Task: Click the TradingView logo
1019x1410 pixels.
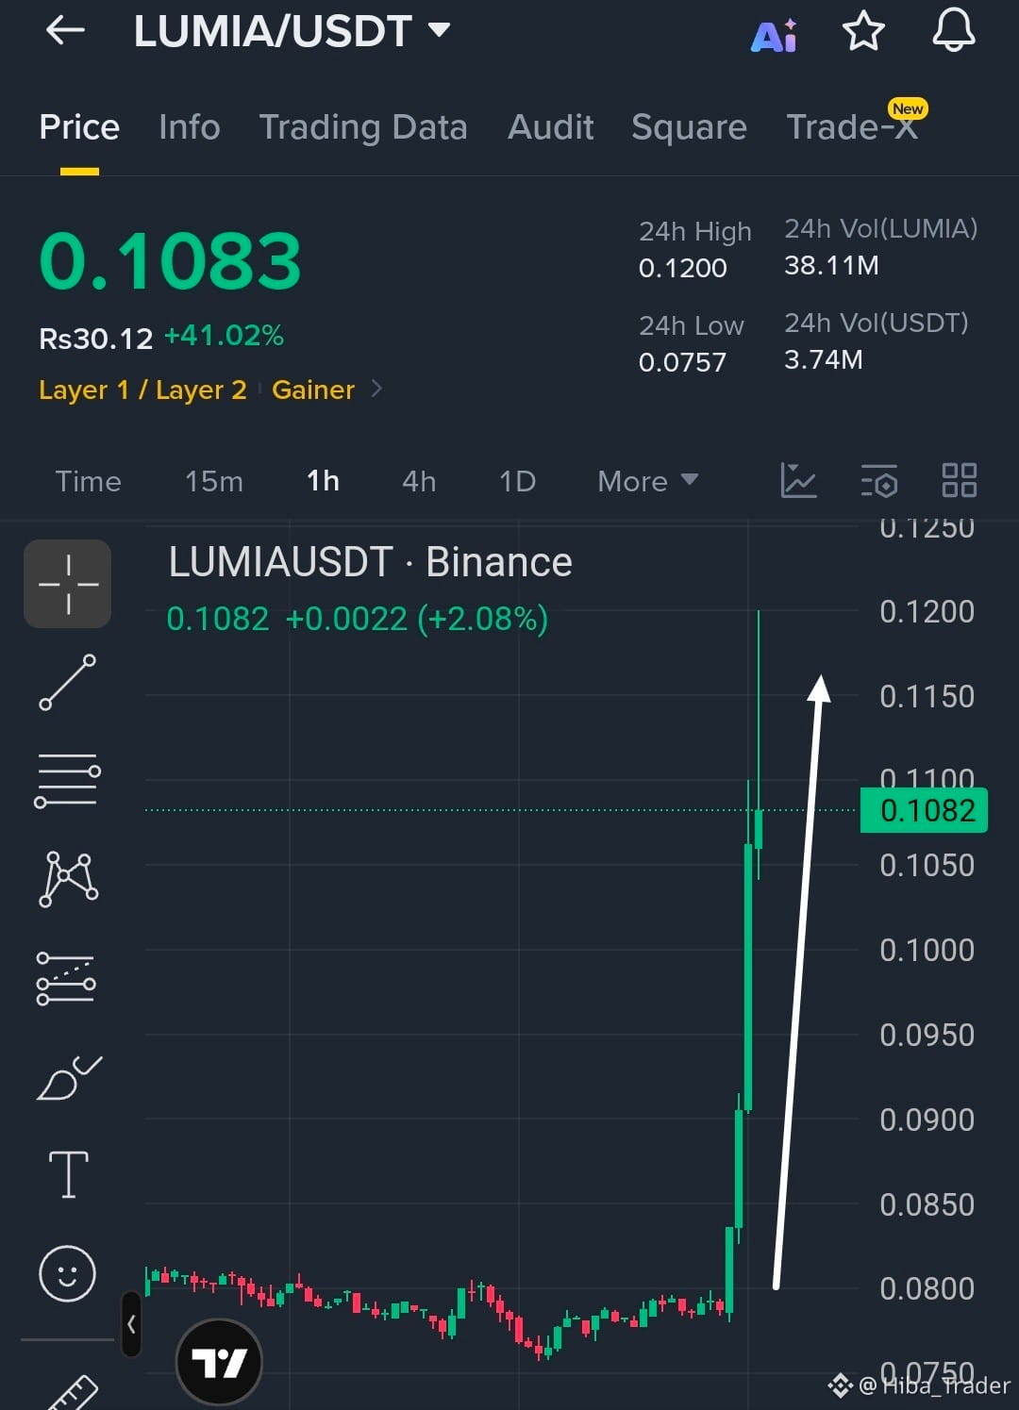Action: tap(219, 1362)
